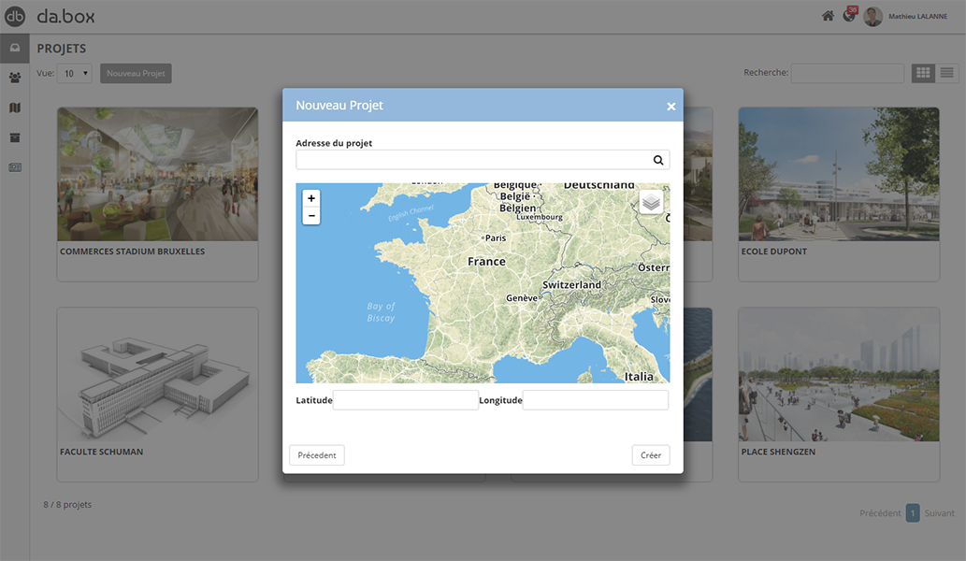Viewport: 966px width, 561px height.
Task: Click Paris label on the map
Action: pyautogui.click(x=496, y=237)
